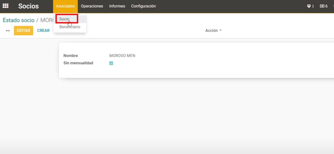Toggle the Sin mensualidad checkbox
The width and height of the screenshot is (334, 154).
111,63
